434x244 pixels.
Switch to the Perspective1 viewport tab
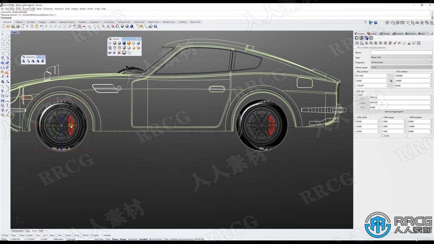coord(18,231)
